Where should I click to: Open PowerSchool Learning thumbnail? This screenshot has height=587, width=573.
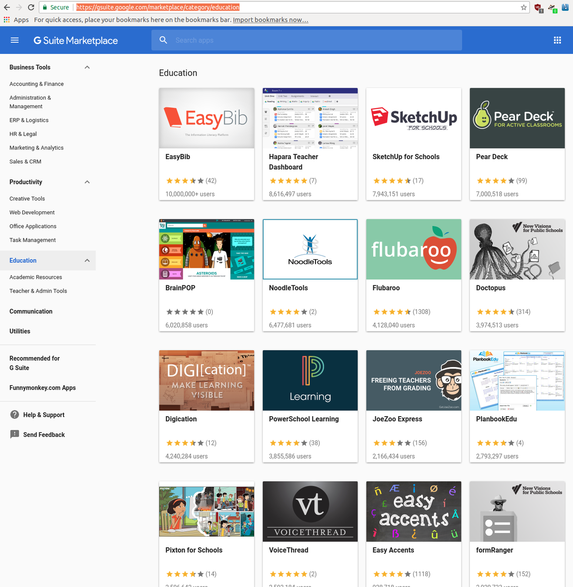pos(310,380)
